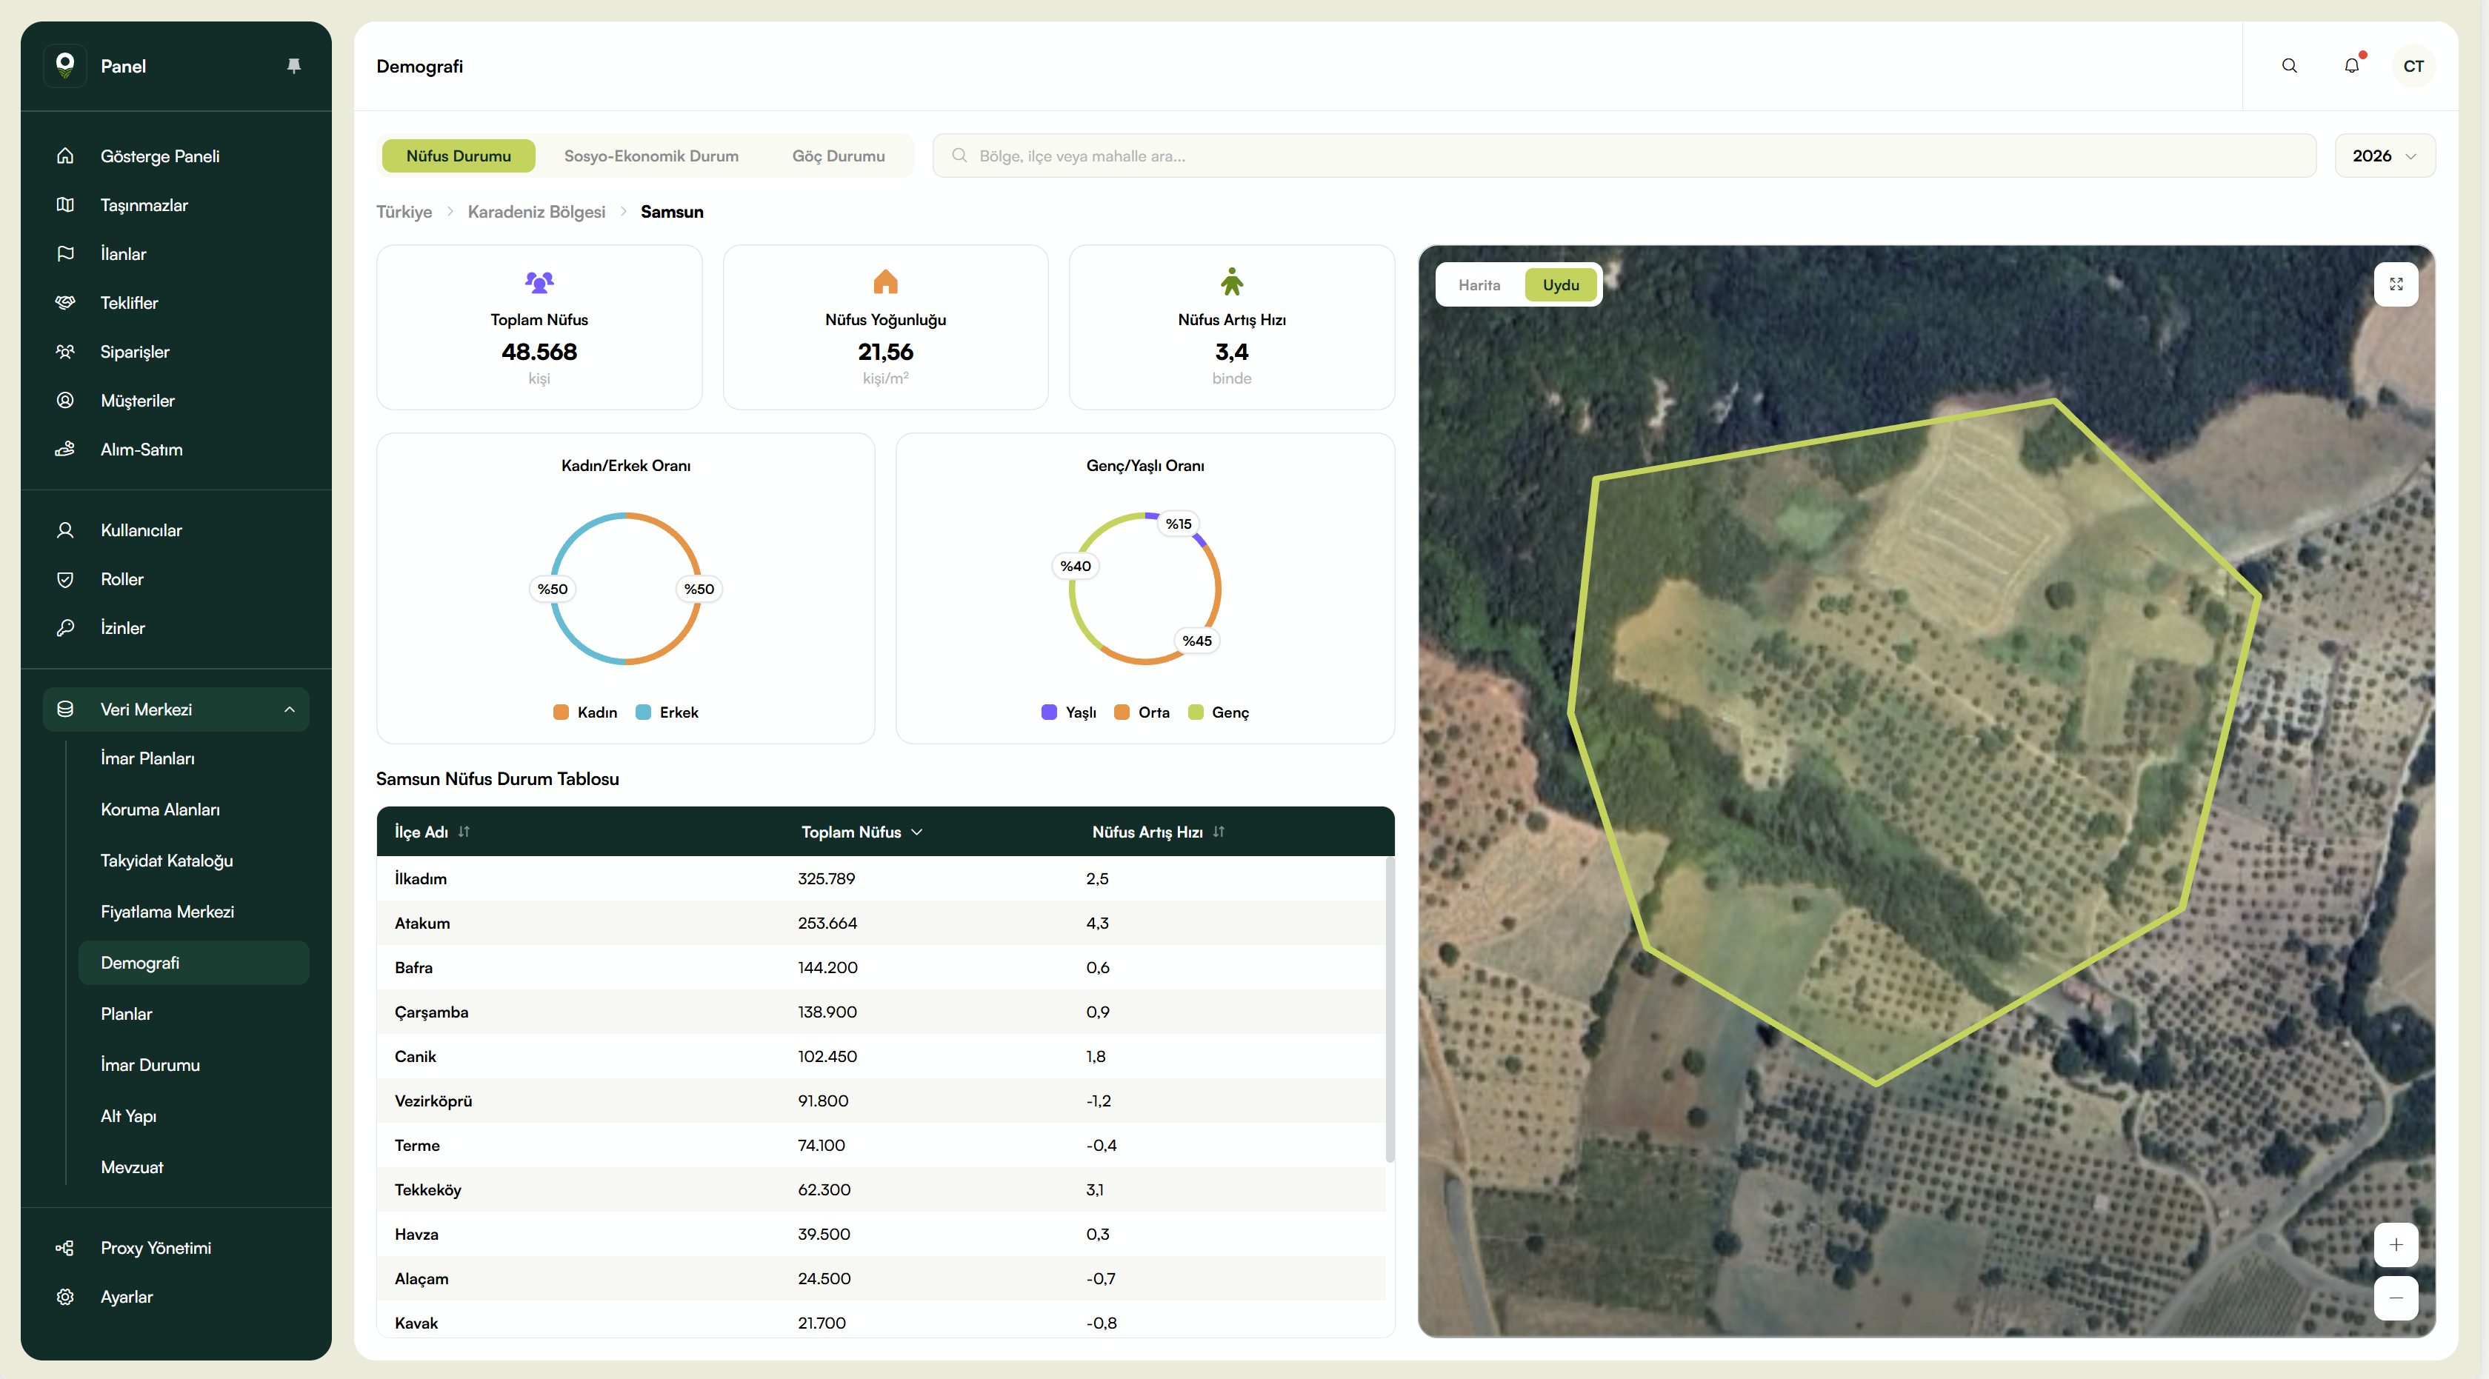Go to Türkiye breadcrumb link
Viewport: 2489px width, 1379px height.
click(x=404, y=212)
